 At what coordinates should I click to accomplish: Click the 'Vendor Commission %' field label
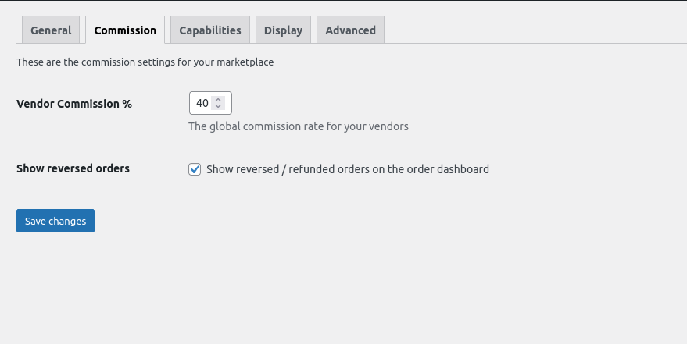pos(74,104)
